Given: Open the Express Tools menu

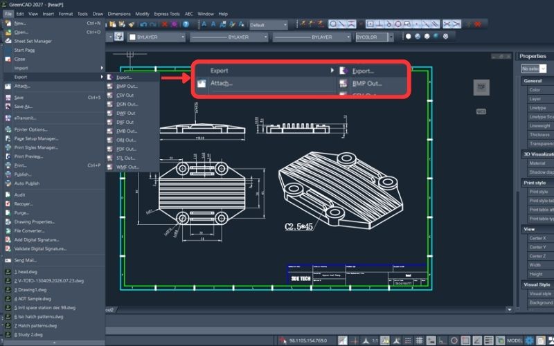Looking at the screenshot, I should click(167, 14).
